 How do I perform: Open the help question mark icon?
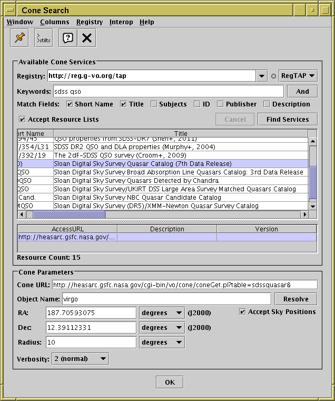coord(67,37)
